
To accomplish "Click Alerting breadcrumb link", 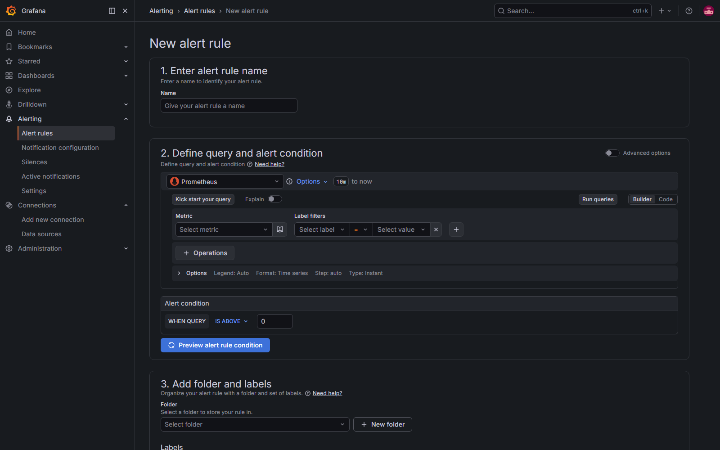I will [x=161, y=11].
